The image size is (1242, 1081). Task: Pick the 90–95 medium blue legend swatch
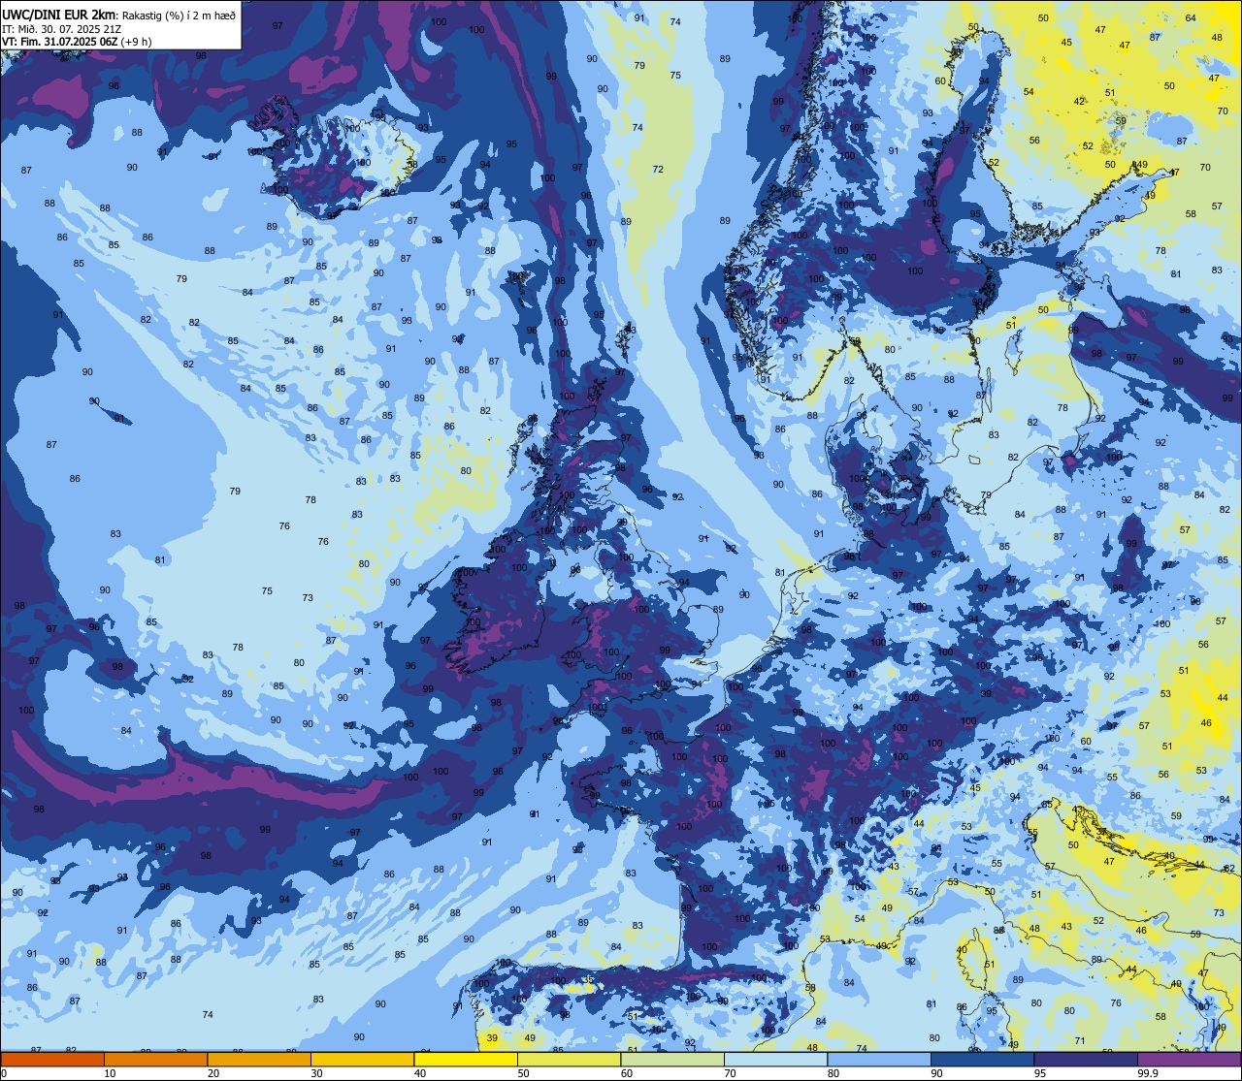coord(982,1059)
